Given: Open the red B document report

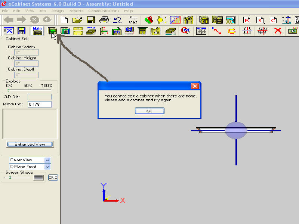Looking at the screenshot, I should (247, 20).
